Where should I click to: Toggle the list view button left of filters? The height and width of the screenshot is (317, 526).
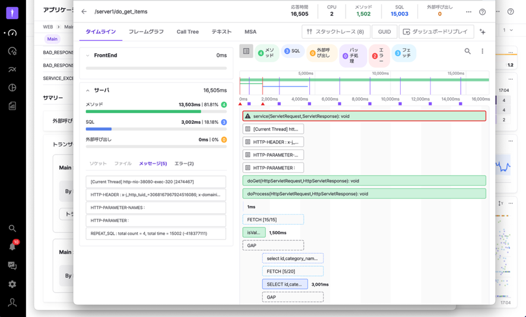click(x=246, y=52)
